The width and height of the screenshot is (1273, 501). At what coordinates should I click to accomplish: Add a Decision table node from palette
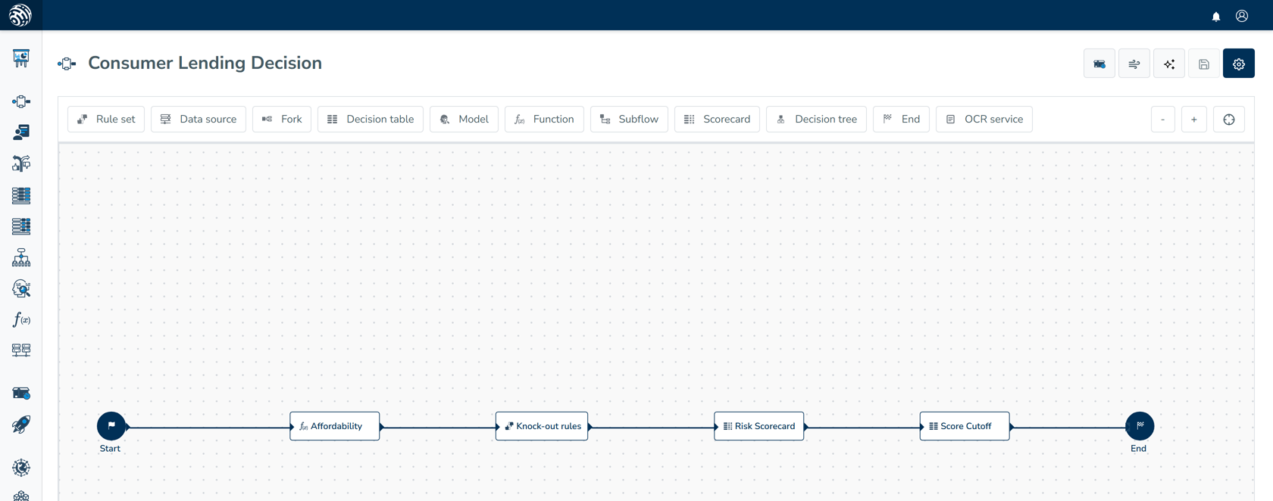point(371,120)
